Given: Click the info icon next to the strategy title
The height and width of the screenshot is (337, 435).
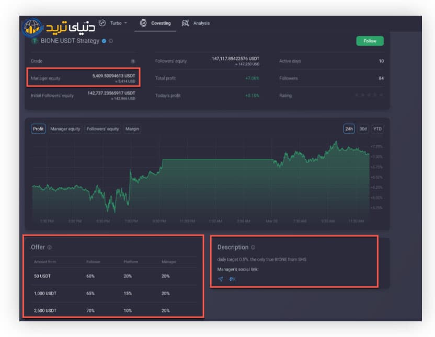Looking at the screenshot, I should coord(111,41).
